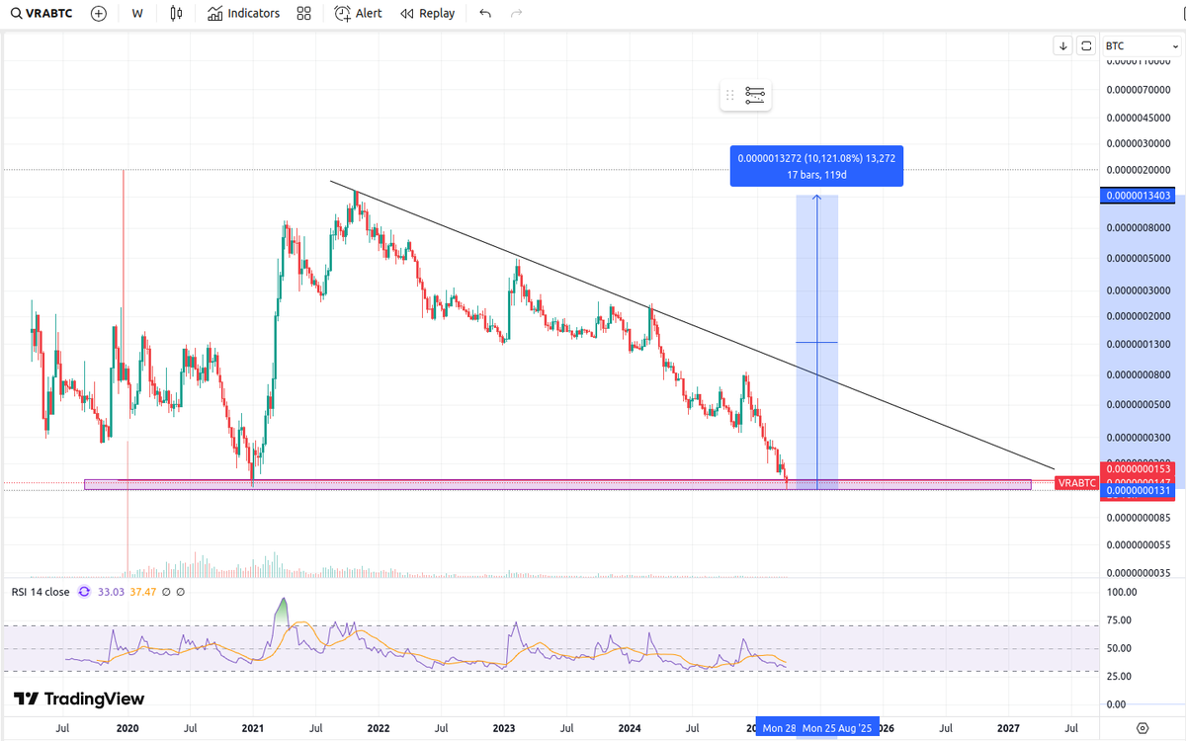
Task: Click the Mon 25 Aug '25 date label
Action: coord(837,728)
